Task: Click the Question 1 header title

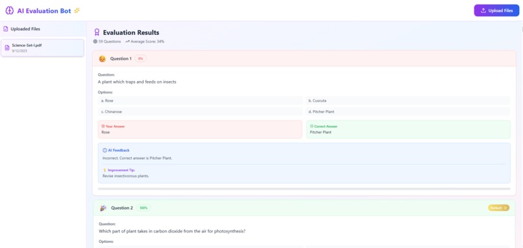Action: click(121, 58)
